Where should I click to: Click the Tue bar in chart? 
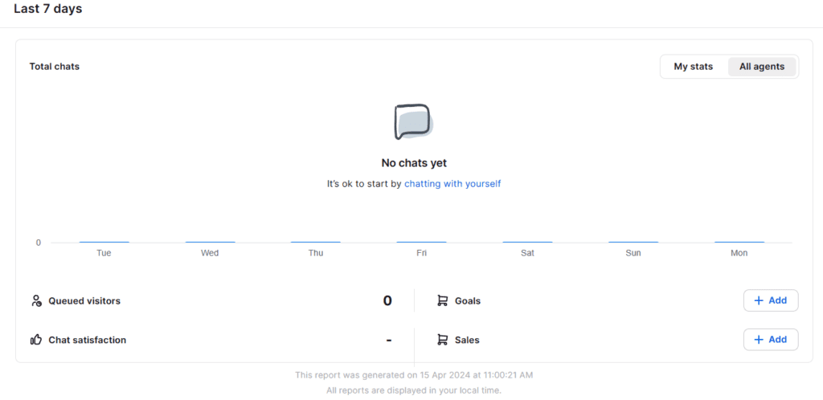pyautogui.click(x=104, y=242)
